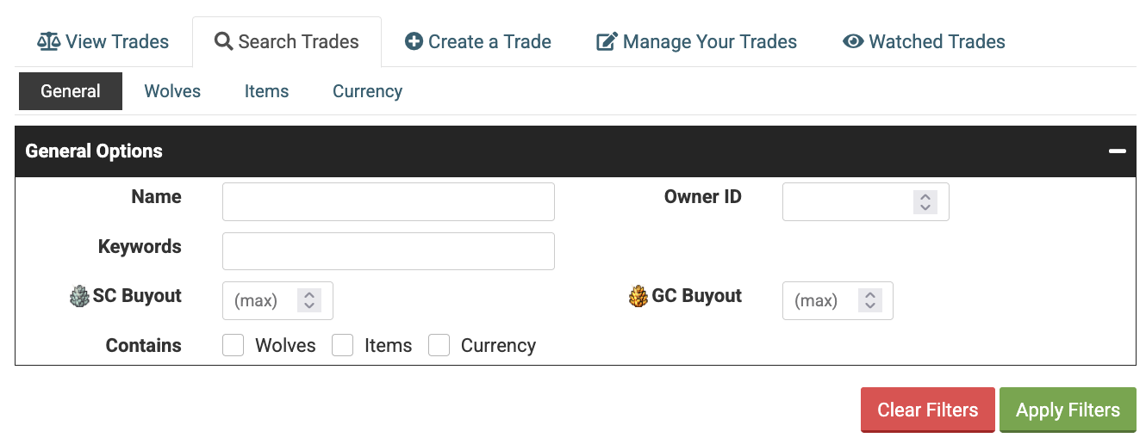The width and height of the screenshot is (1146, 444).
Task: Focus the Name text field
Action: [x=388, y=202]
